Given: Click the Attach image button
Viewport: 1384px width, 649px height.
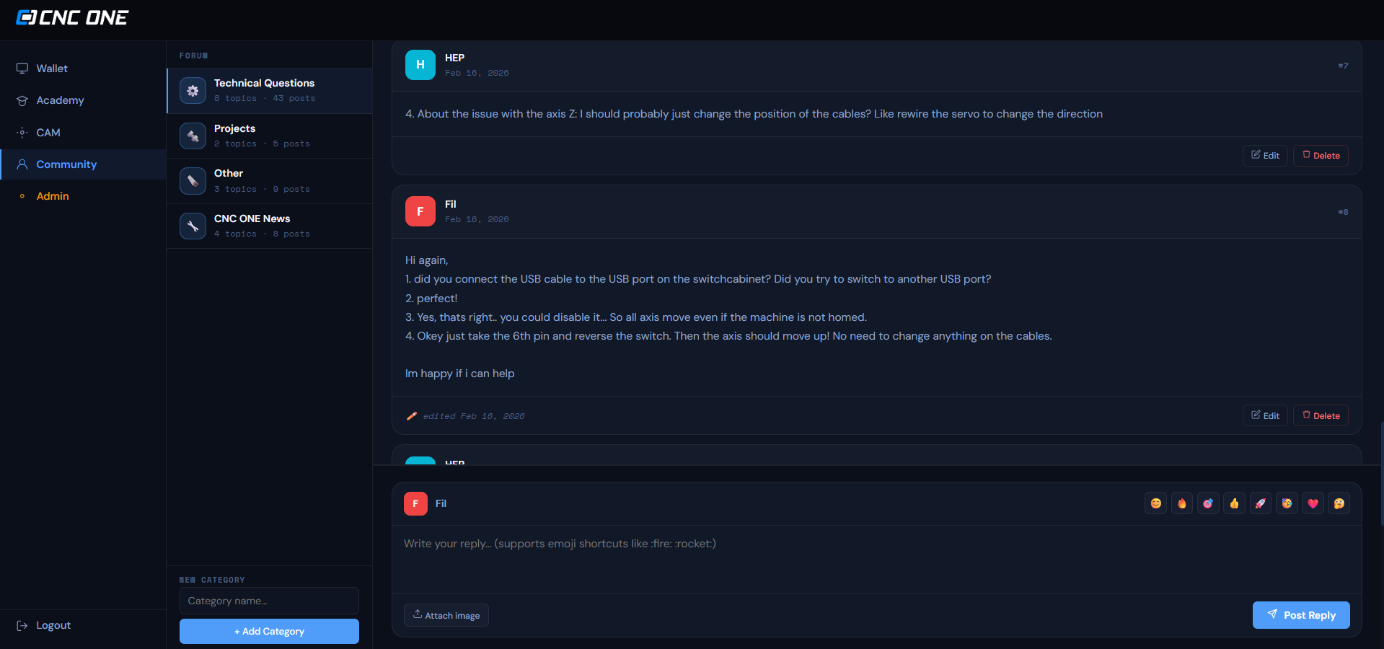Looking at the screenshot, I should (446, 614).
